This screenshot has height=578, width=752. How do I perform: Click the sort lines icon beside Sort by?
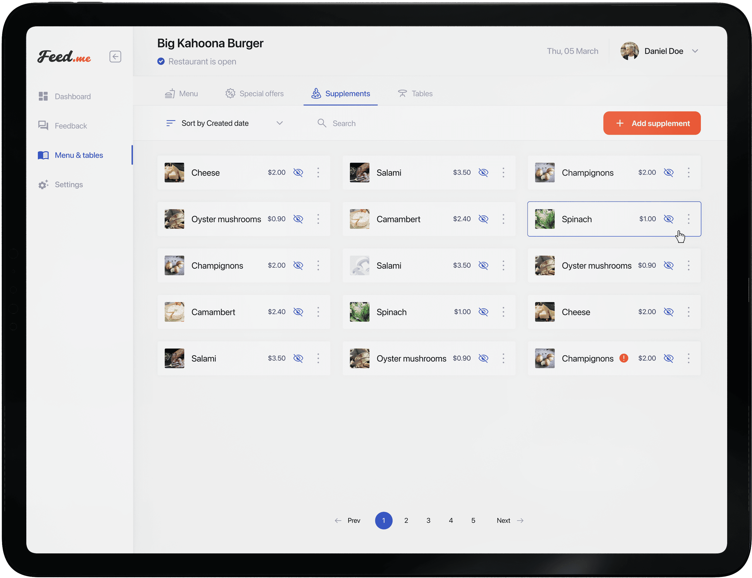click(170, 123)
